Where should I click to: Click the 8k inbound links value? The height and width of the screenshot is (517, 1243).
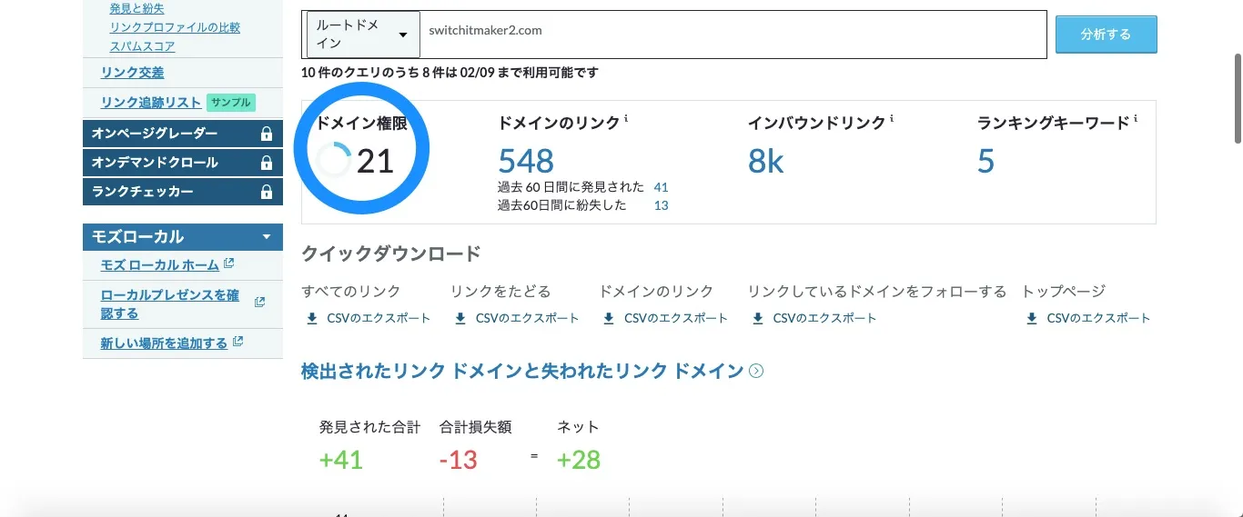(x=766, y=161)
